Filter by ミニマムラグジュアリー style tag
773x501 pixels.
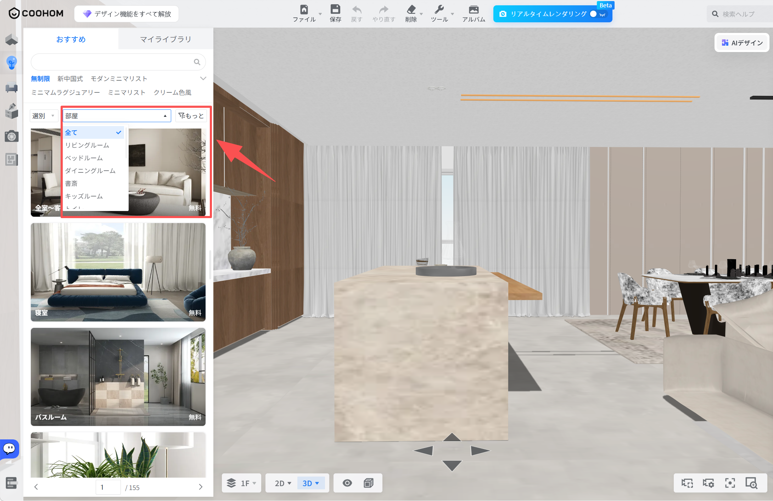tap(66, 92)
